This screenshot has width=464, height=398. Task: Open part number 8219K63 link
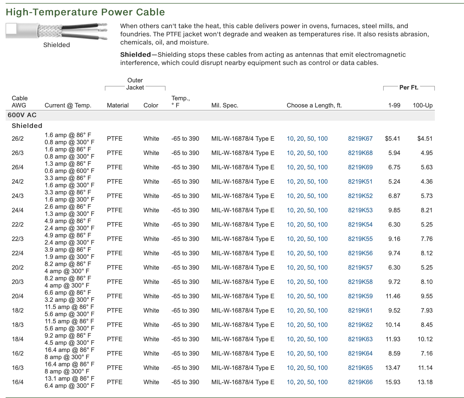pyautogui.click(x=360, y=339)
